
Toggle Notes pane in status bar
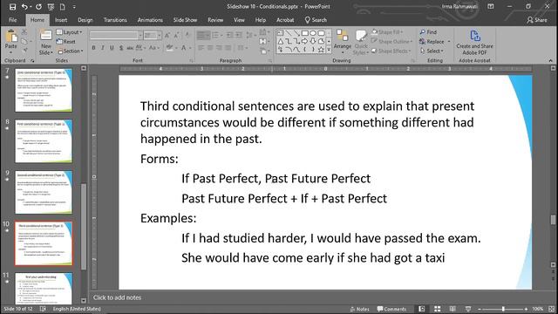point(360,309)
